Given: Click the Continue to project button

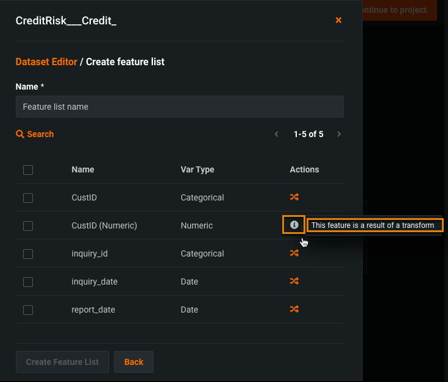Looking at the screenshot, I should 399,10.
